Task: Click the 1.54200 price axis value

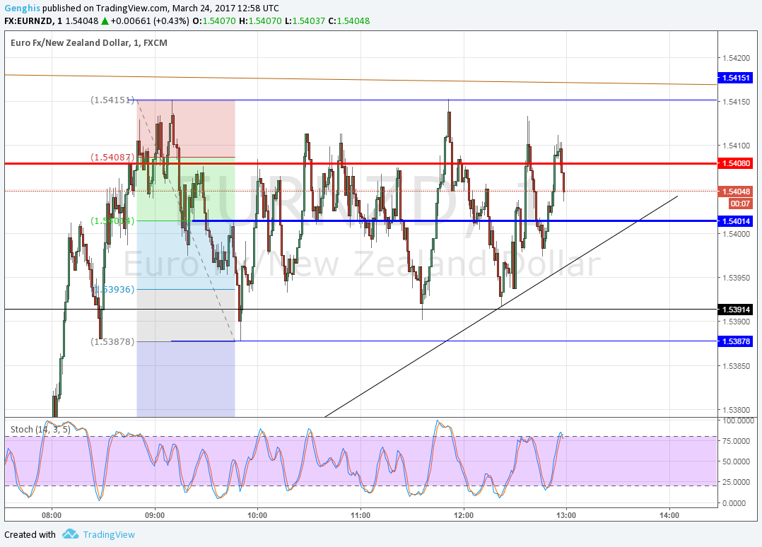Action: (x=737, y=58)
